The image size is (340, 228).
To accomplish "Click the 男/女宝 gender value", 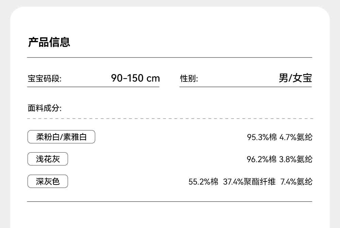I will coord(295,78).
